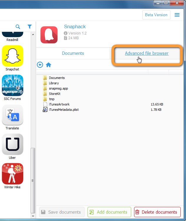Open the app filter funnel icon
This screenshot has width=186, height=221.
click(29, 27)
